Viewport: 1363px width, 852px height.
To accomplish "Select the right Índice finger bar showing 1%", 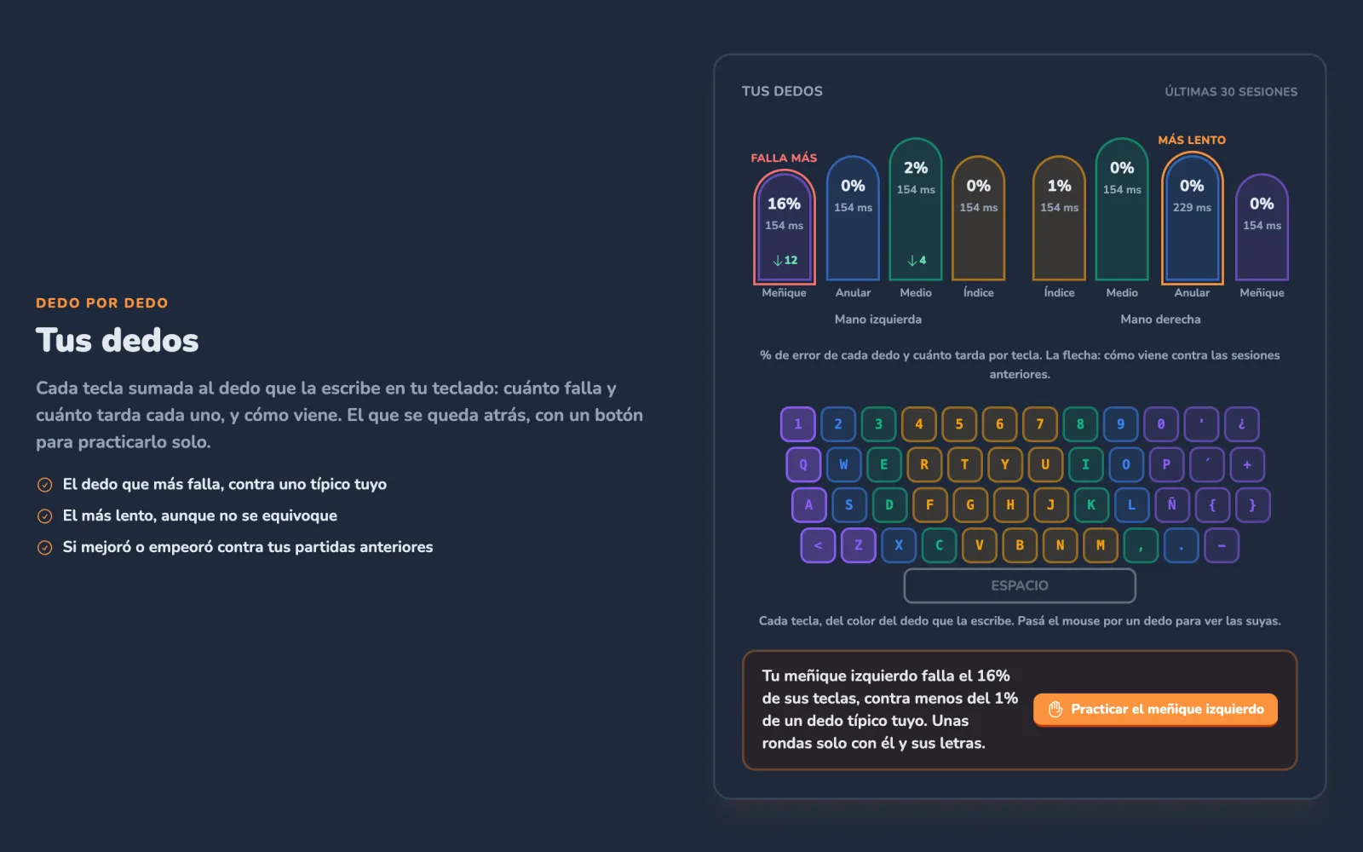I will tap(1059, 218).
